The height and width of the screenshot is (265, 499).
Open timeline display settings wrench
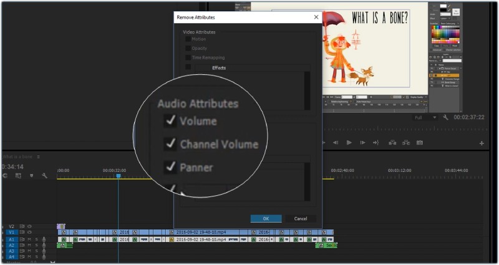click(x=44, y=176)
